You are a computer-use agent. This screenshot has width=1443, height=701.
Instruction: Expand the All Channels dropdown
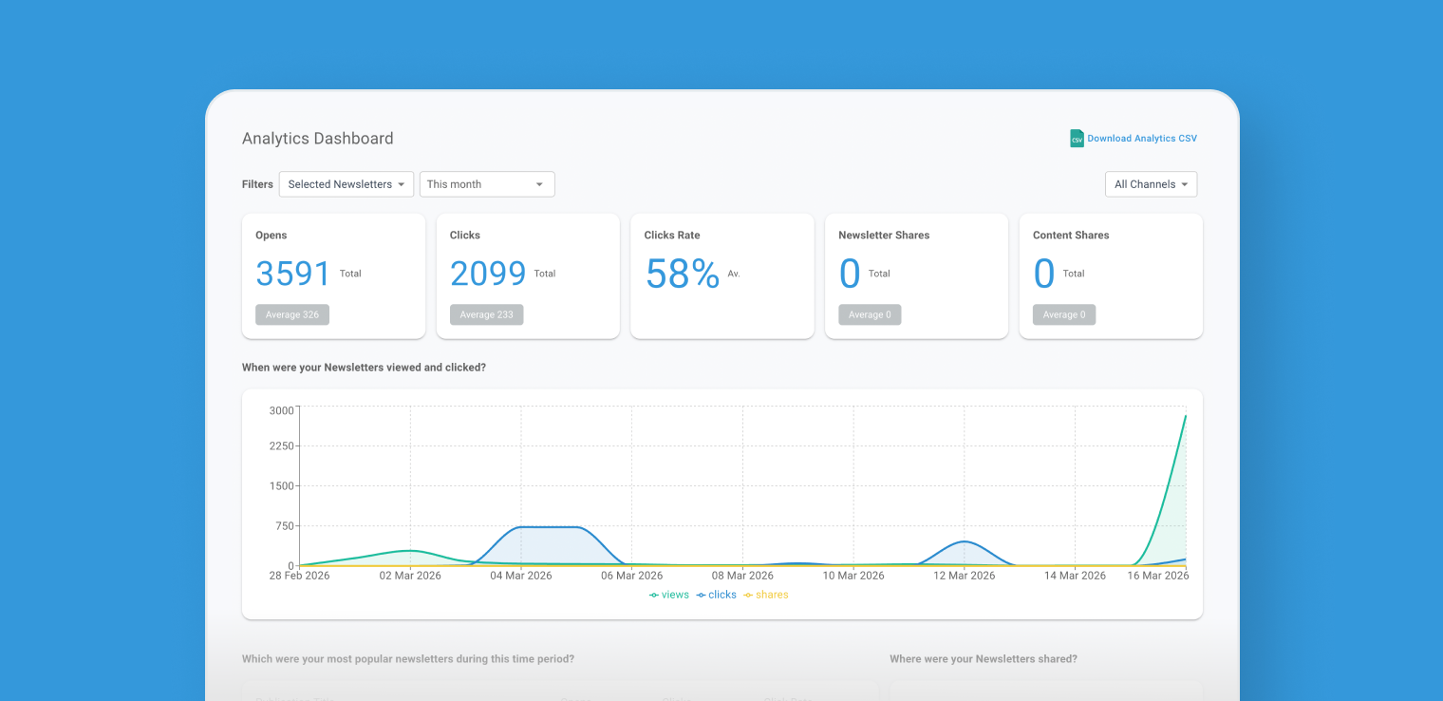pos(1151,183)
